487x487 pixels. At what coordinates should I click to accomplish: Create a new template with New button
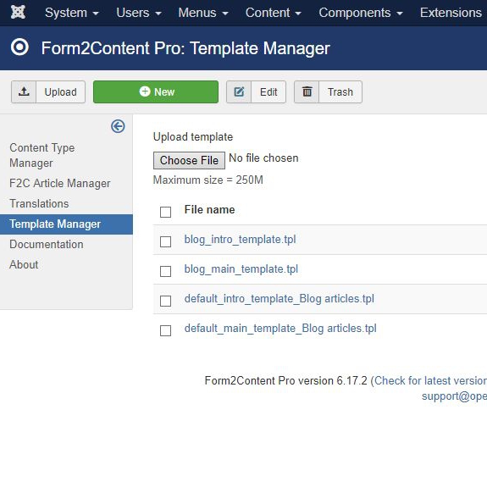[156, 91]
